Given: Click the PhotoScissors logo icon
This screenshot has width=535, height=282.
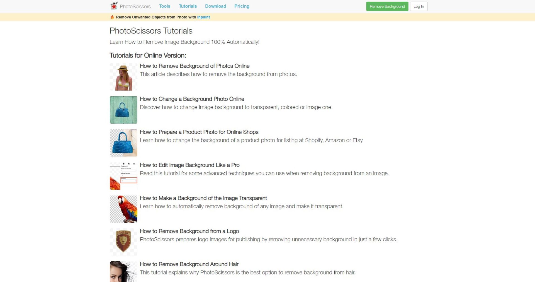Looking at the screenshot, I should [114, 6].
